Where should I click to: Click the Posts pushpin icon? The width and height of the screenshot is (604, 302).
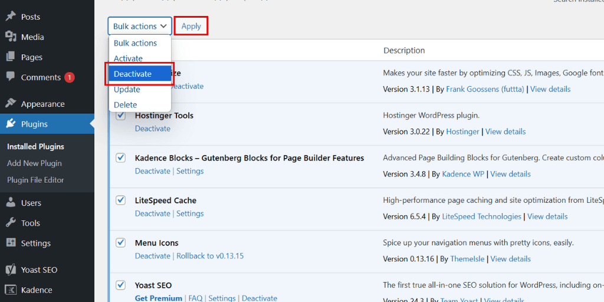[11, 17]
